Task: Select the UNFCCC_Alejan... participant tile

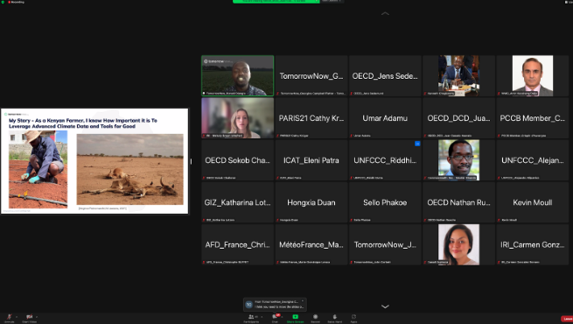Action: click(533, 160)
